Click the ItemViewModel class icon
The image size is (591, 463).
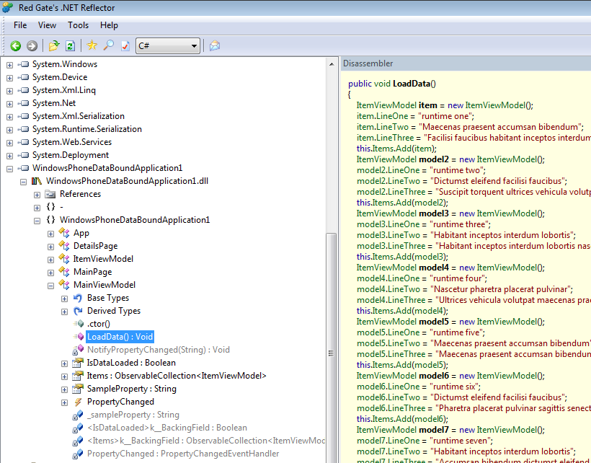pyautogui.click(x=64, y=259)
